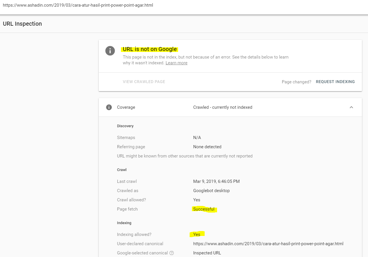Click the Googlebot desktop value
The height and width of the screenshot is (257, 368).
211,191
